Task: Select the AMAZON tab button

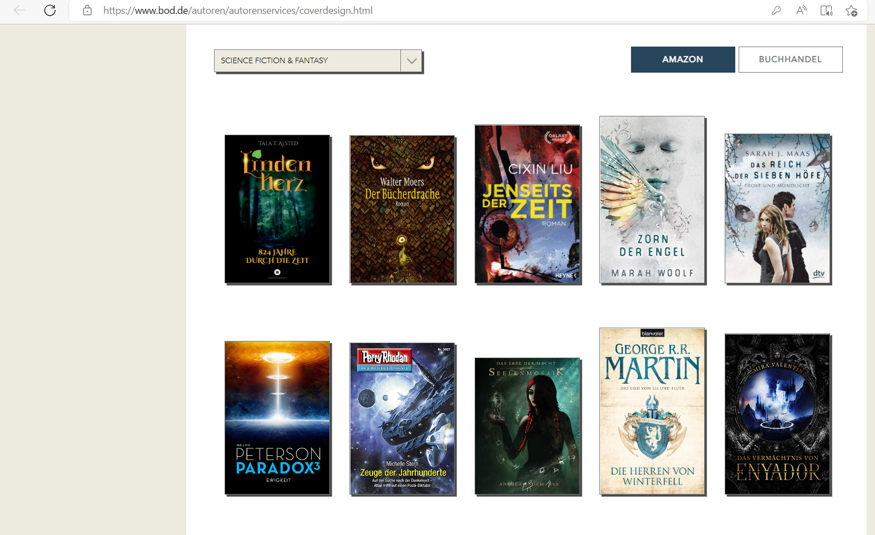Action: point(683,59)
